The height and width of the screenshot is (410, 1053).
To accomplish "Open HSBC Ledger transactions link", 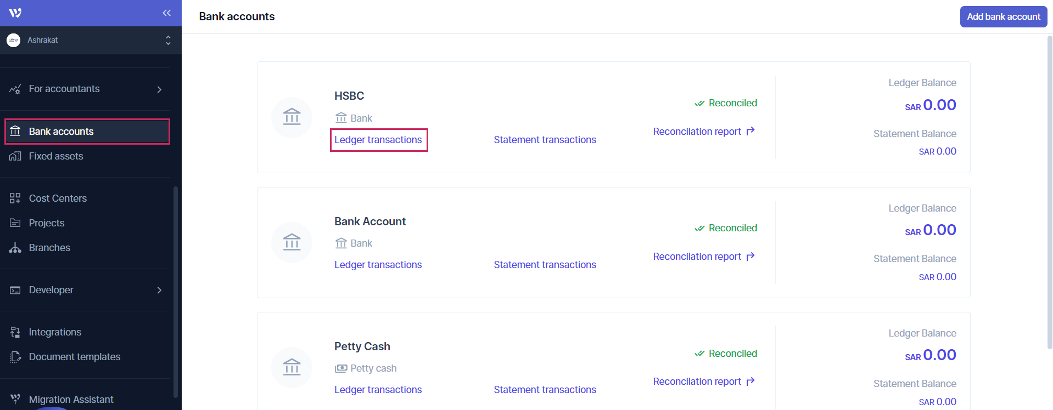I will pos(378,140).
